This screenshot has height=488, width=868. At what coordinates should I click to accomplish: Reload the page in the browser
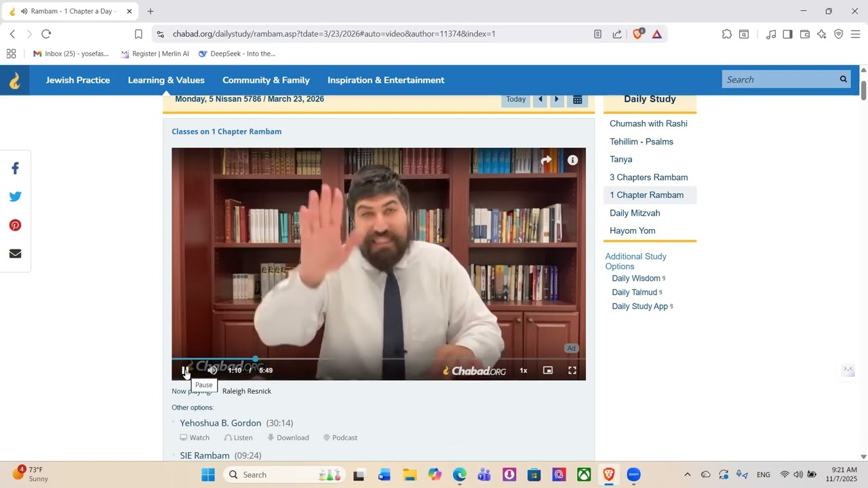point(46,34)
